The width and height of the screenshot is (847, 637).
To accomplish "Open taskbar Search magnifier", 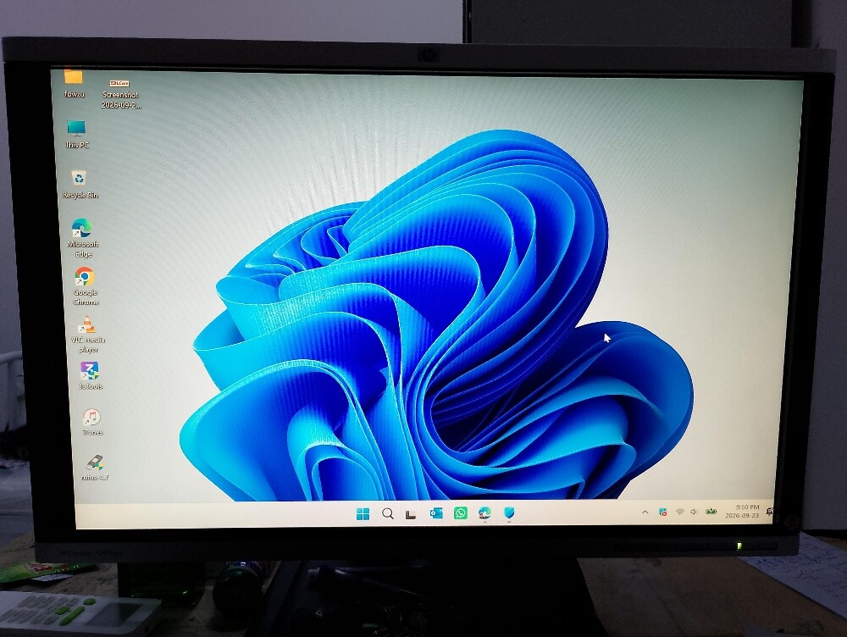I will point(388,513).
